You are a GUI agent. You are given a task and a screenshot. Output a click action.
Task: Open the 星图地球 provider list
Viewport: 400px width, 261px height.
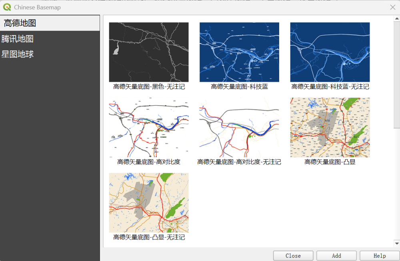click(50, 54)
